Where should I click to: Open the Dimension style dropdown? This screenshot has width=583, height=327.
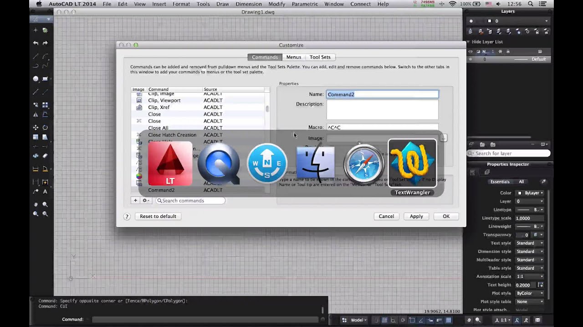pyautogui.click(x=530, y=252)
